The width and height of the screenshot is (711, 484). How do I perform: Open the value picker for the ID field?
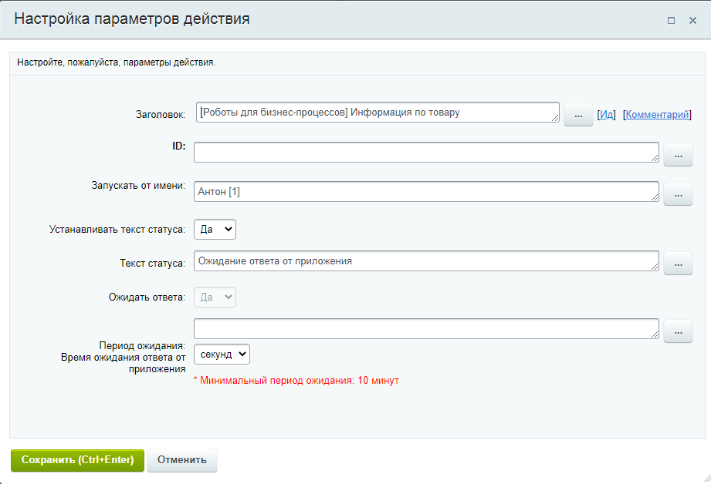pos(678,155)
